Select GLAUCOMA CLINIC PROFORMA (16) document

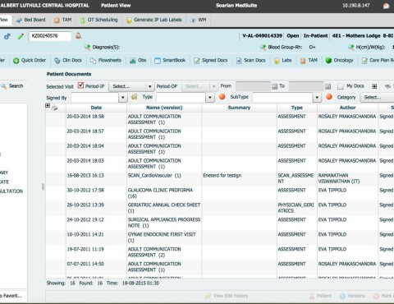[160, 193]
